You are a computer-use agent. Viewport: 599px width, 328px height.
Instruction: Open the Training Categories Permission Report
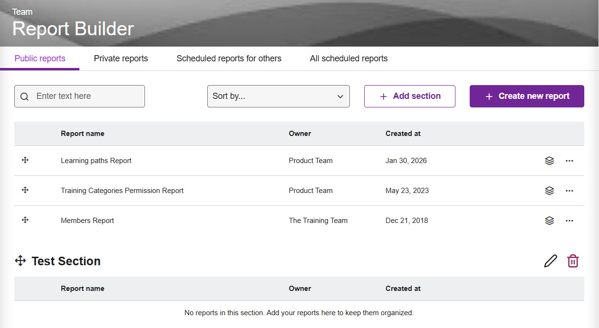coord(122,191)
